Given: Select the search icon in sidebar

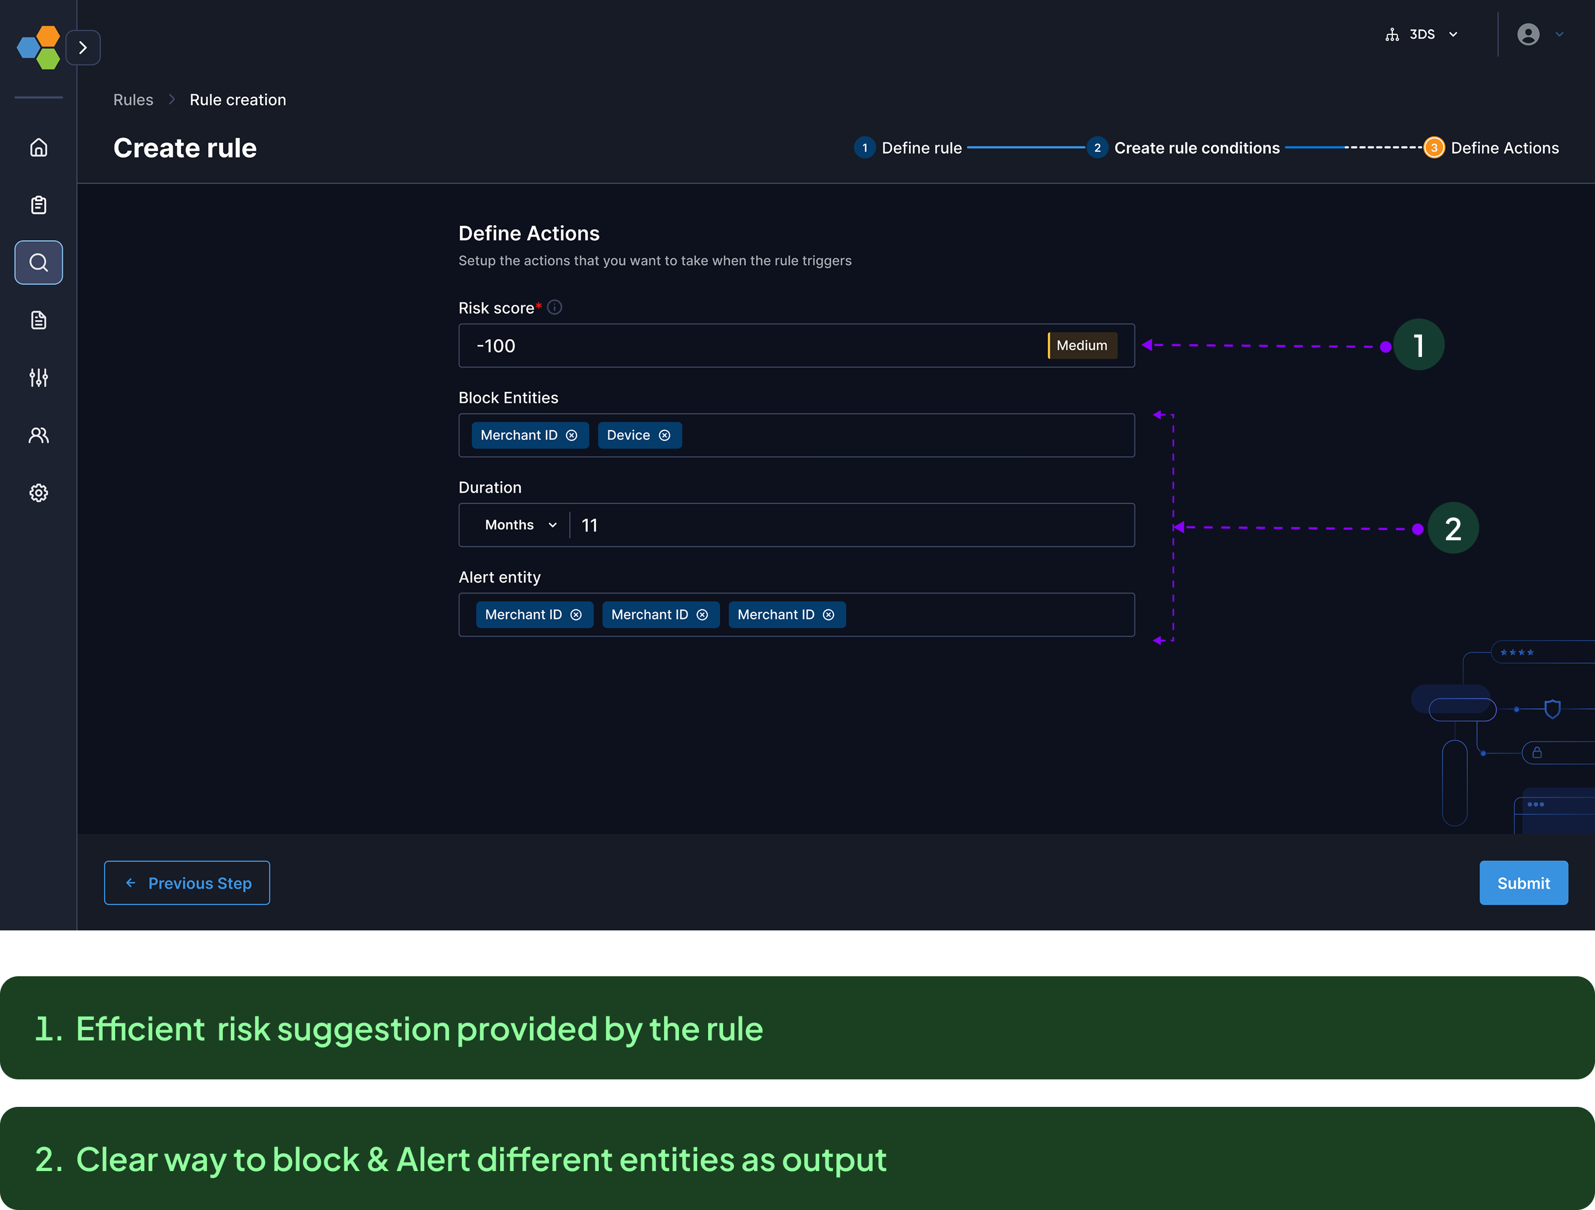Looking at the screenshot, I should (x=39, y=262).
